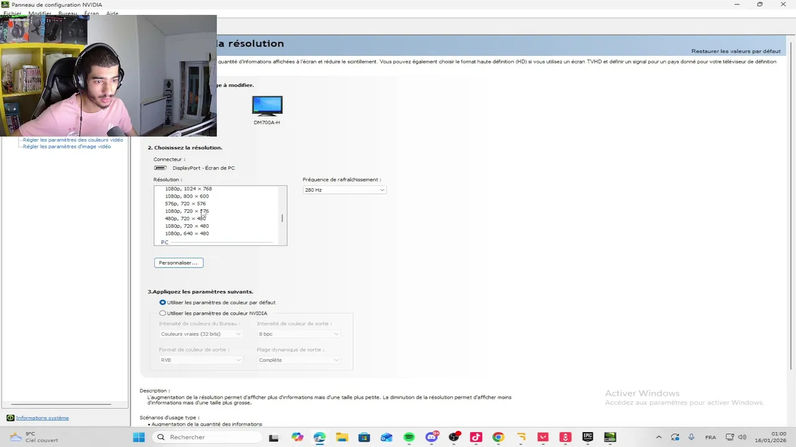This screenshot has width=796, height=447.
Task: Click the NVIDIA system information icon
Action: click(x=10, y=418)
